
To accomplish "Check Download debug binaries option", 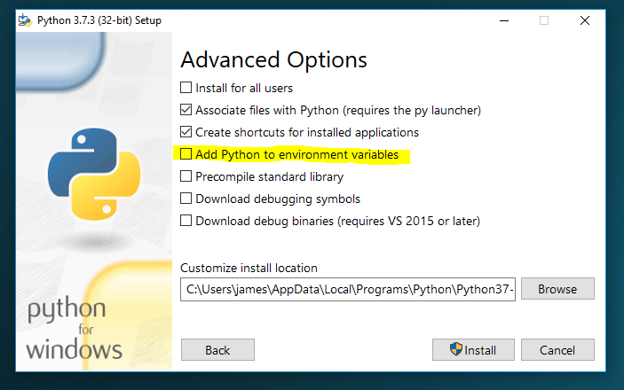I will tap(186, 221).
